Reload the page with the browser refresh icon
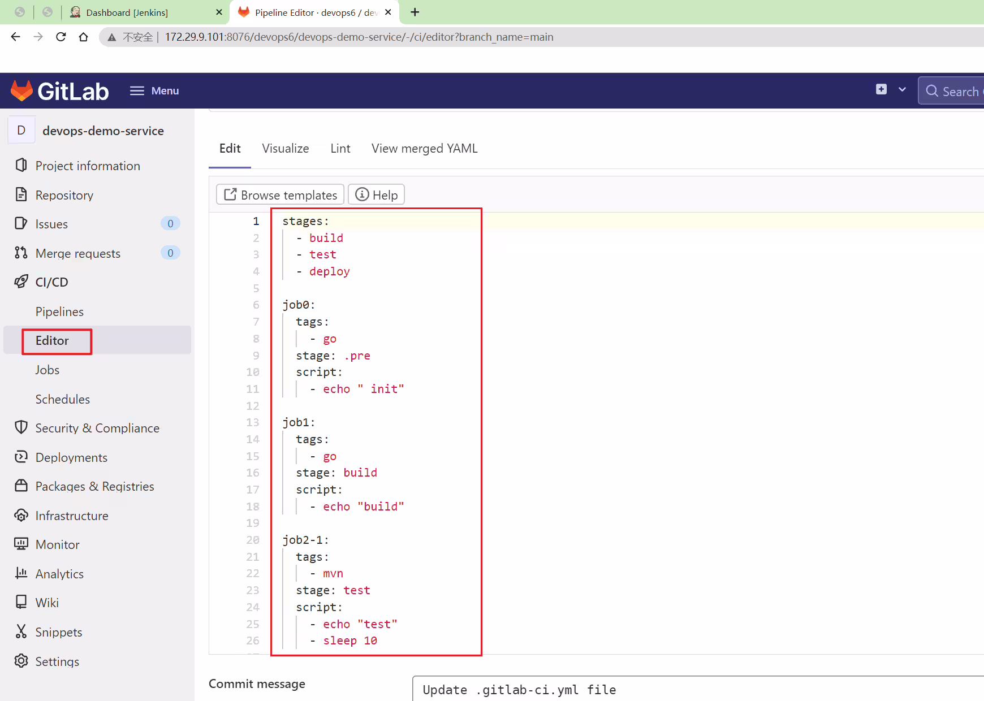 (61, 37)
